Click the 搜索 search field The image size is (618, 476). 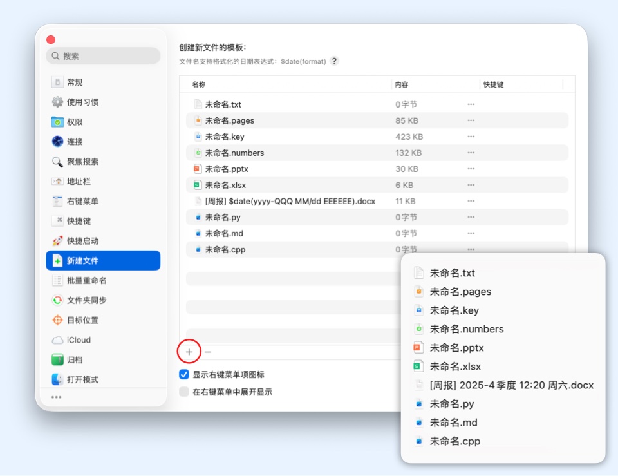[103, 56]
